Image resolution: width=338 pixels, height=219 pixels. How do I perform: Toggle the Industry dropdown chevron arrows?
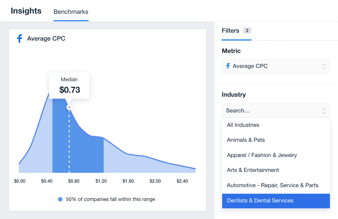324,111
